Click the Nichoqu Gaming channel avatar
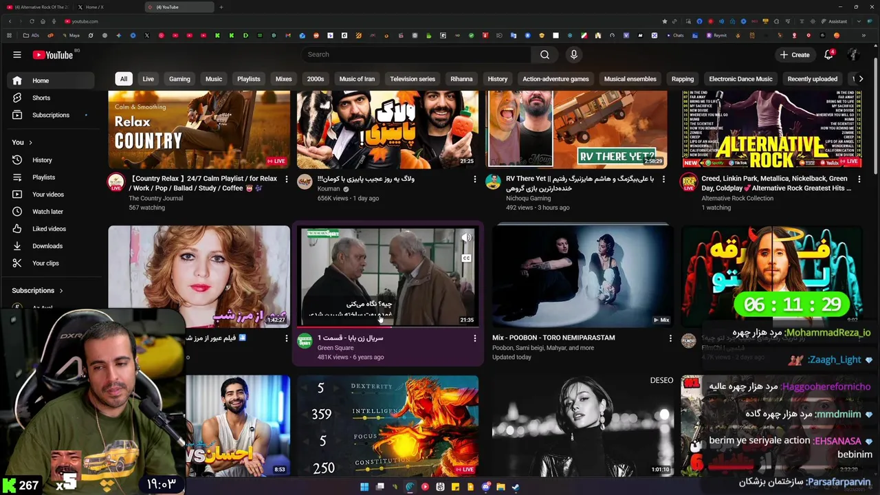Image resolution: width=880 pixels, height=495 pixels. (x=493, y=182)
